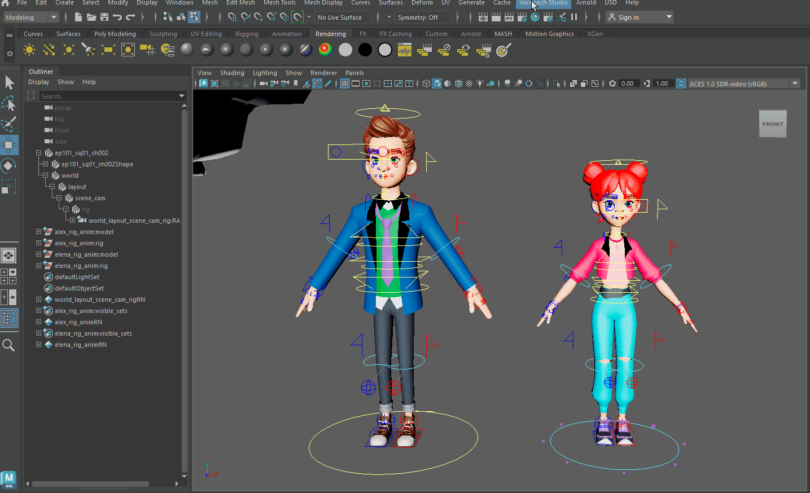This screenshot has height=493, width=810.
Task: Click the directional light shelf icon
Action: click(49, 50)
